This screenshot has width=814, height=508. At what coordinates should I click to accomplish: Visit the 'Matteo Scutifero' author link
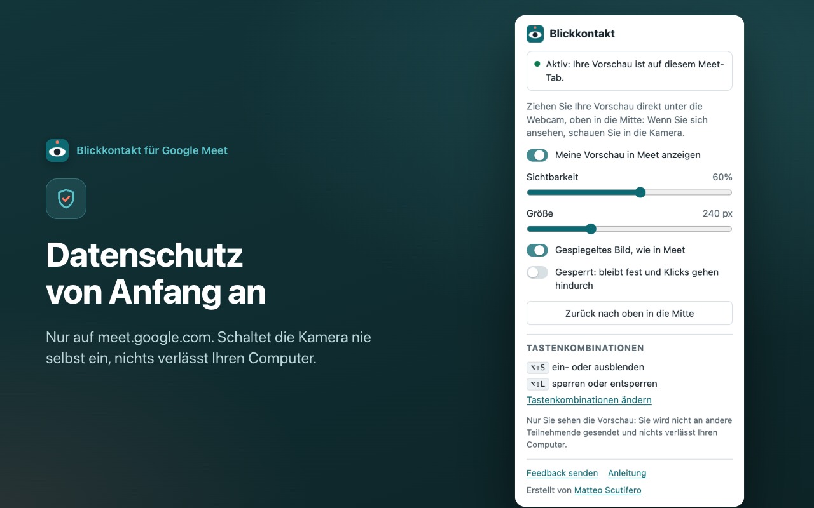[x=608, y=490]
